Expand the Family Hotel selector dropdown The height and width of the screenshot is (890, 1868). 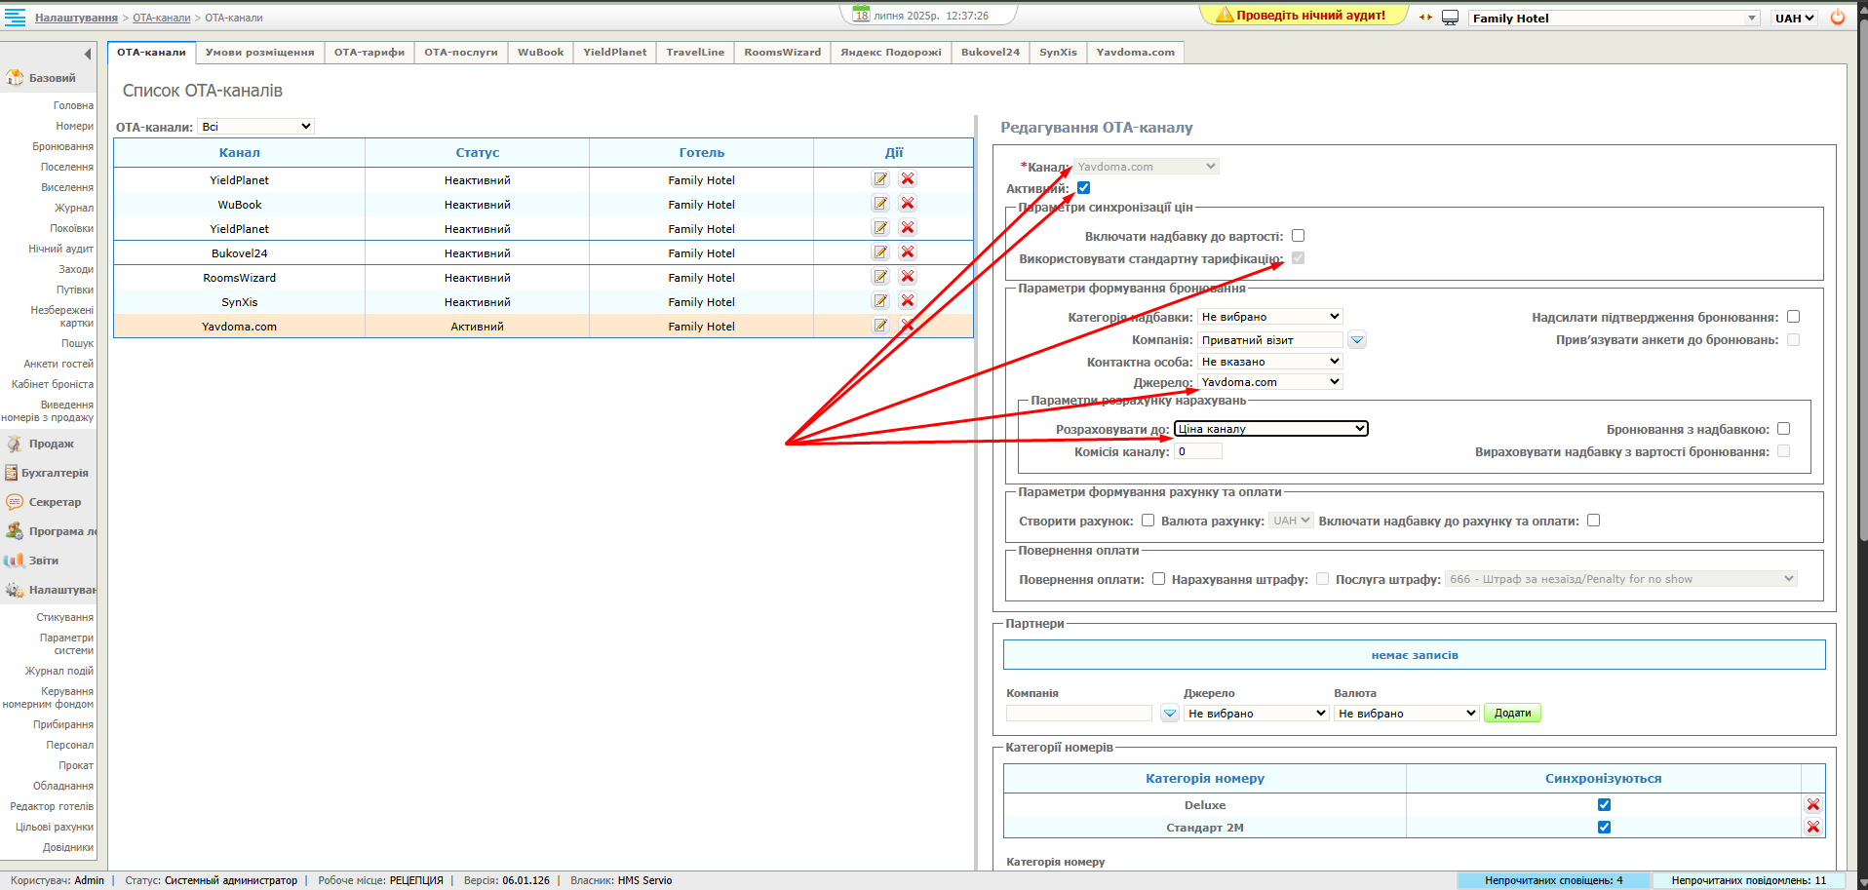coord(1751,19)
